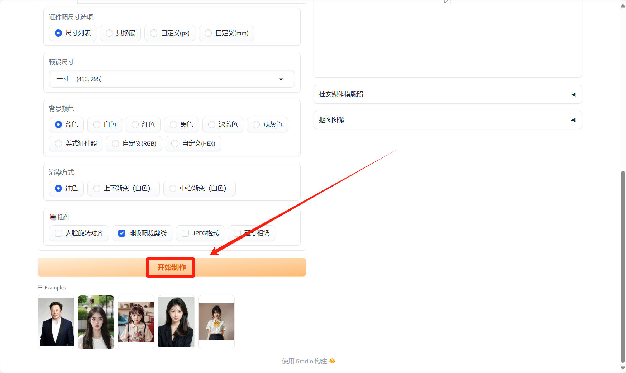
Task: Select the 只换底 size option
Action: pos(110,33)
